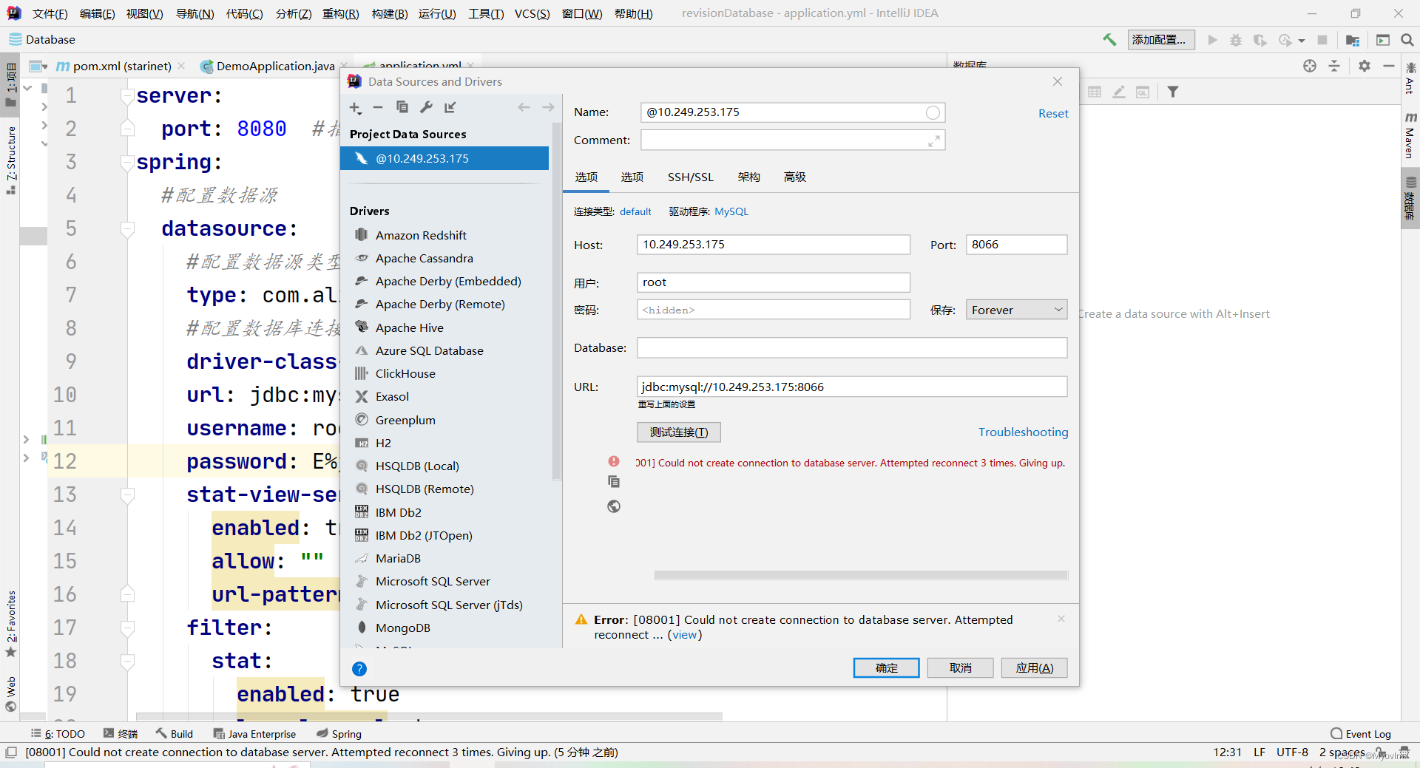
Task: Open the Event Log in the status bar
Action: (x=1360, y=734)
